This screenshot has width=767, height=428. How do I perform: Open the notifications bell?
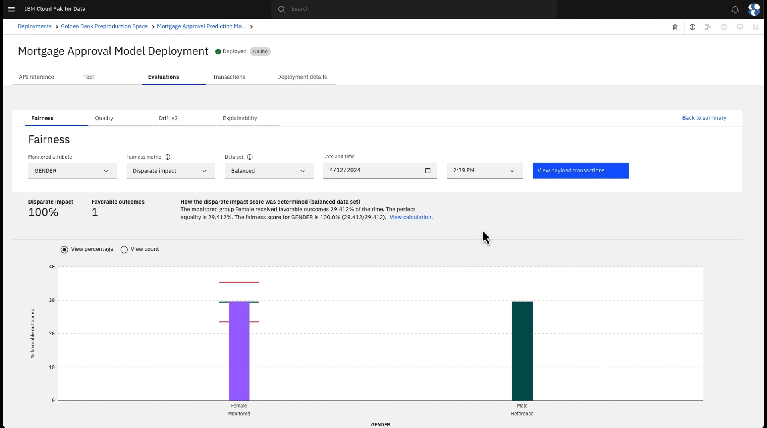(735, 10)
